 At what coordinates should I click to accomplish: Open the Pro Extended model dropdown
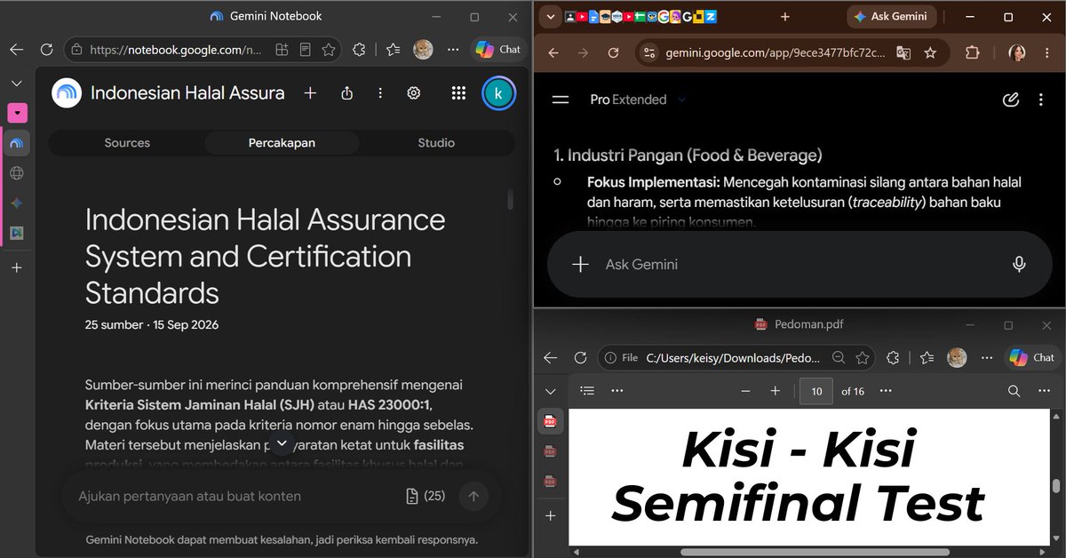[x=638, y=100]
